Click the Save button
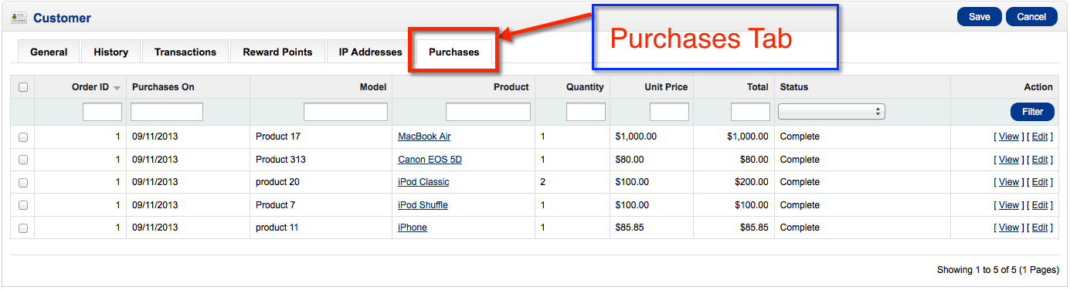1070x290 pixels. click(x=980, y=17)
